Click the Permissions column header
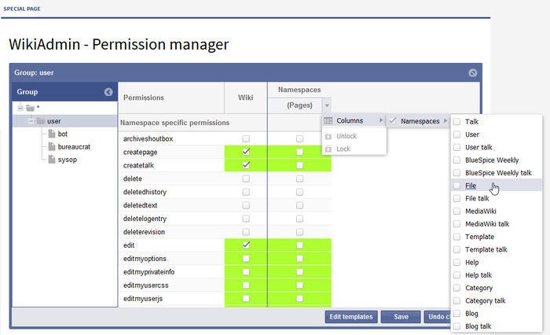Viewport: 550px width, 335px height. tap(144, 98)
